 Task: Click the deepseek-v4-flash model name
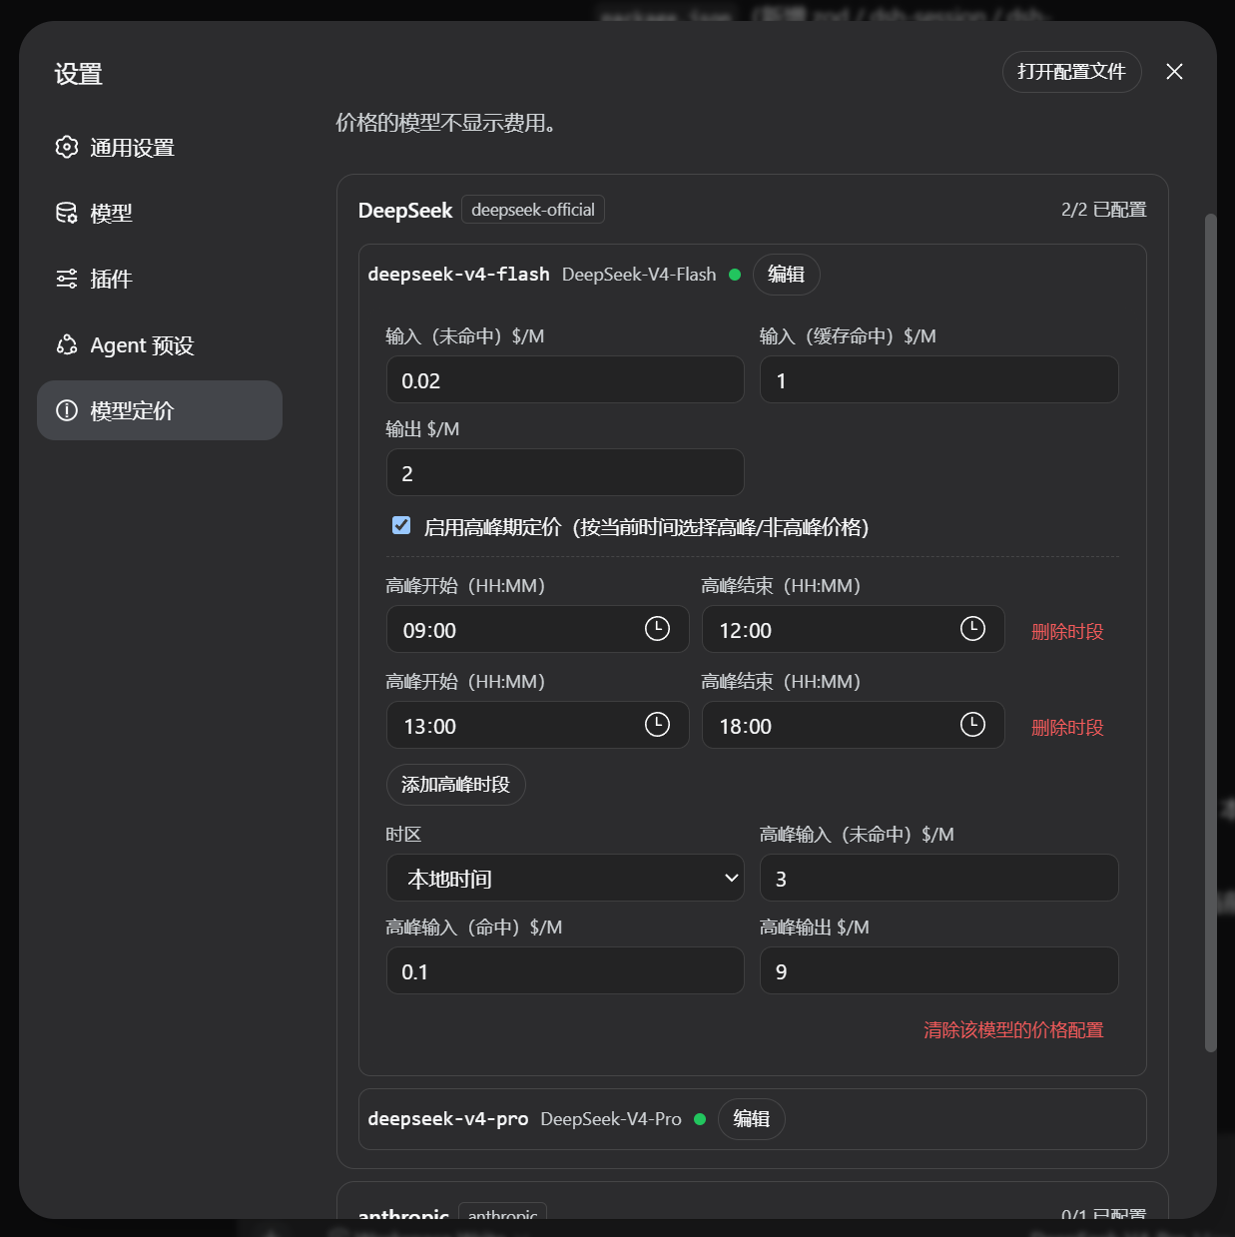[x=458, y=275]
